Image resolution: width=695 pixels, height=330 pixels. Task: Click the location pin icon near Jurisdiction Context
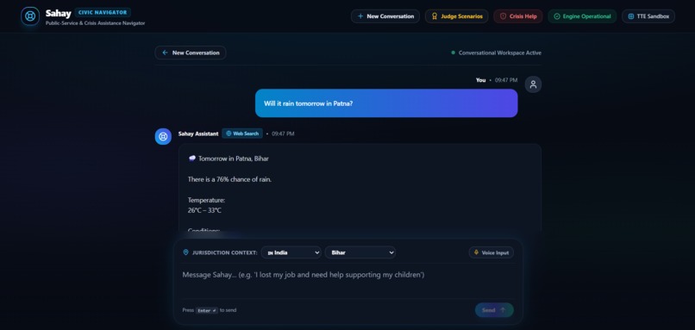[x=185, y=252]
